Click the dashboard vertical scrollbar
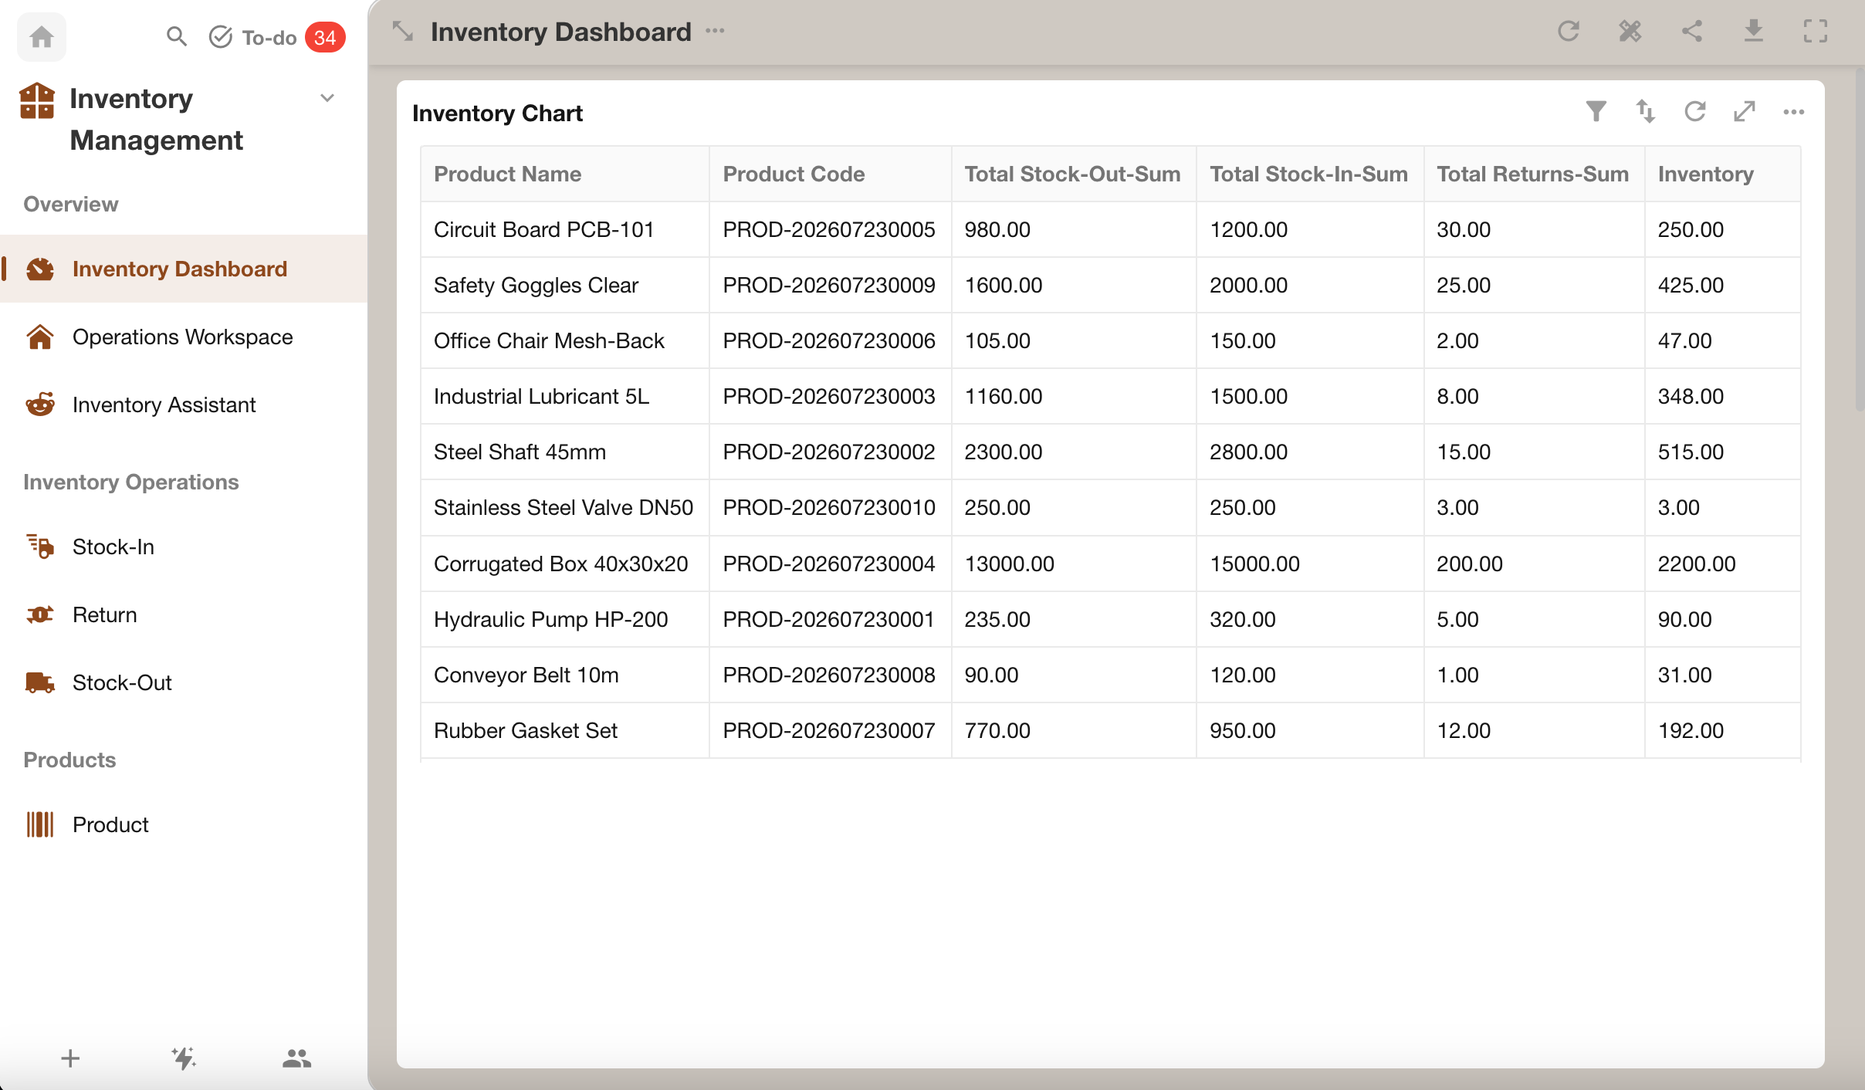1865x1090 pixels. click(x=1859, y=239)
